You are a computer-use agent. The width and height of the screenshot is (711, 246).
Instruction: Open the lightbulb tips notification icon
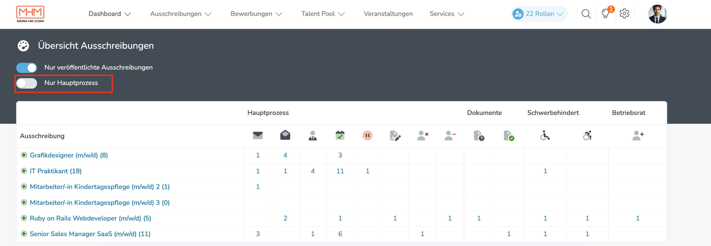tap(605, 14)
